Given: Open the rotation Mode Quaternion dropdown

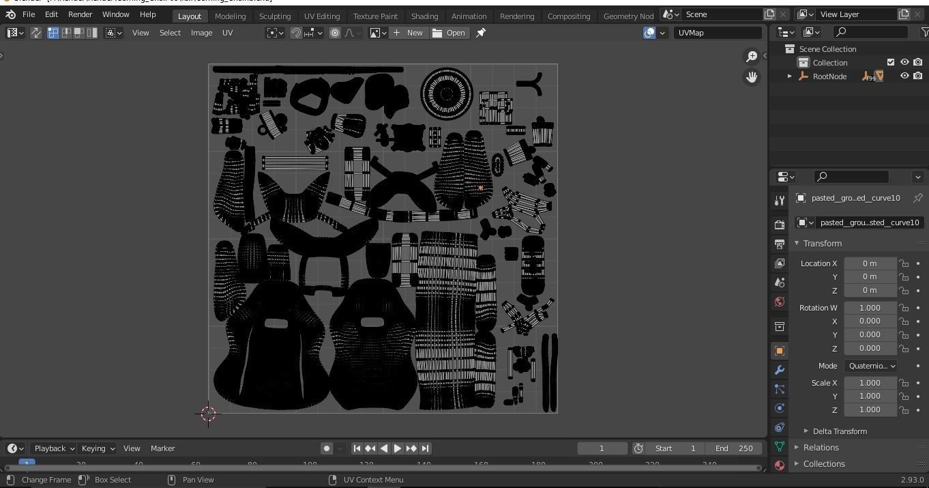Looking at the screenshot, I should (x=870, y=366).
